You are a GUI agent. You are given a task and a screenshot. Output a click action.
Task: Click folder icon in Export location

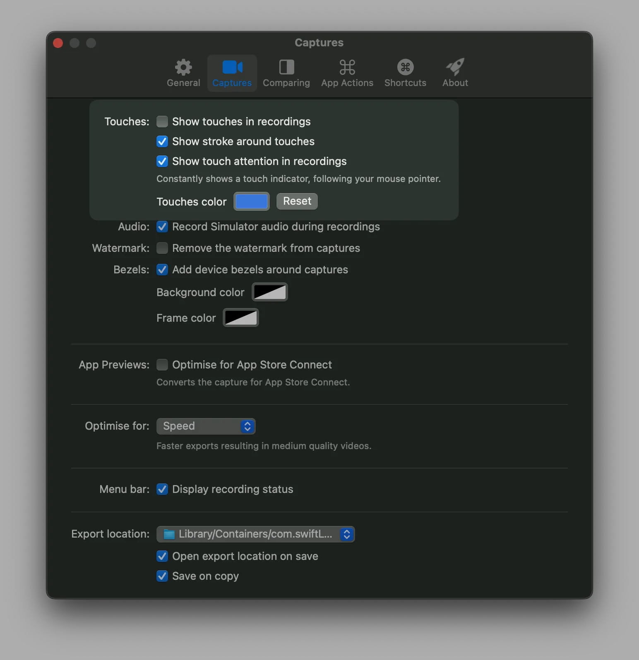[169, 534]
